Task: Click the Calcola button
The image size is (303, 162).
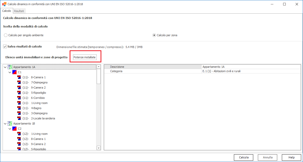Action: [243, 157]
